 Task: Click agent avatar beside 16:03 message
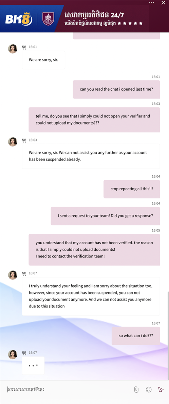click(13, 142)
